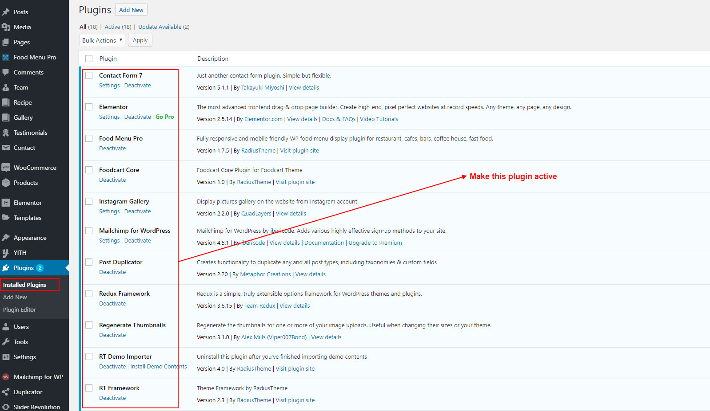Open Settings for Instagram Gallery

point(109,211)
